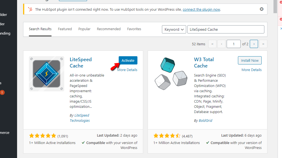Click 'Last Updated: 6 days ago' text
Image resolution: width=282 pixels, height=158 pixels.
pyautogui.click(x=241, y=136)
